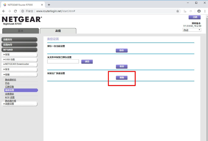The width and height of the screenshot is (208, 141).
Task: Open the language dropdown showing 自动
Action: click(x=192, y=30)
